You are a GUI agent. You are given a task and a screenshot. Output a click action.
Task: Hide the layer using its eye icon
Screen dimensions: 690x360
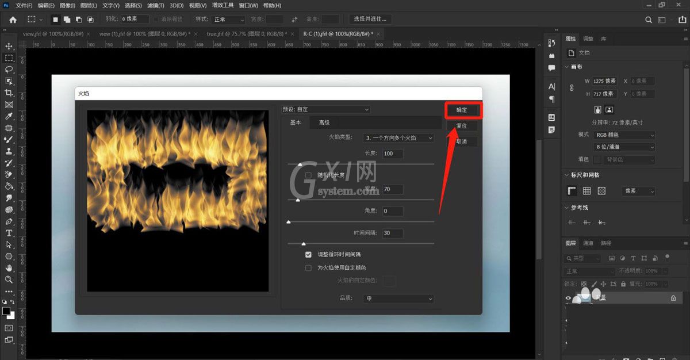click(x=568, y=298)
